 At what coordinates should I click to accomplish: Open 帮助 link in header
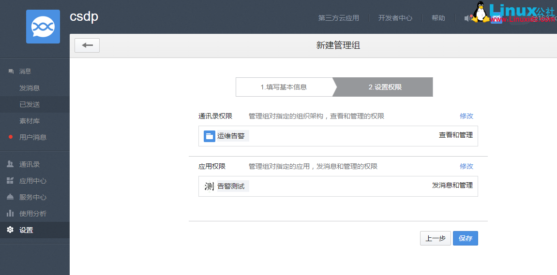(438, 18)
